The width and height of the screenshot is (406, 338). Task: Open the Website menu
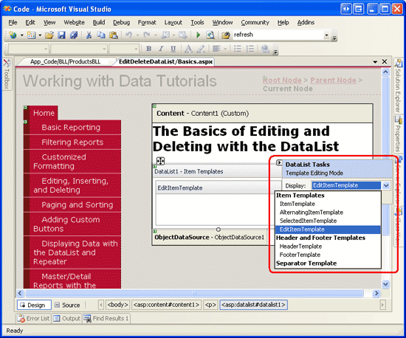(74, 23)
